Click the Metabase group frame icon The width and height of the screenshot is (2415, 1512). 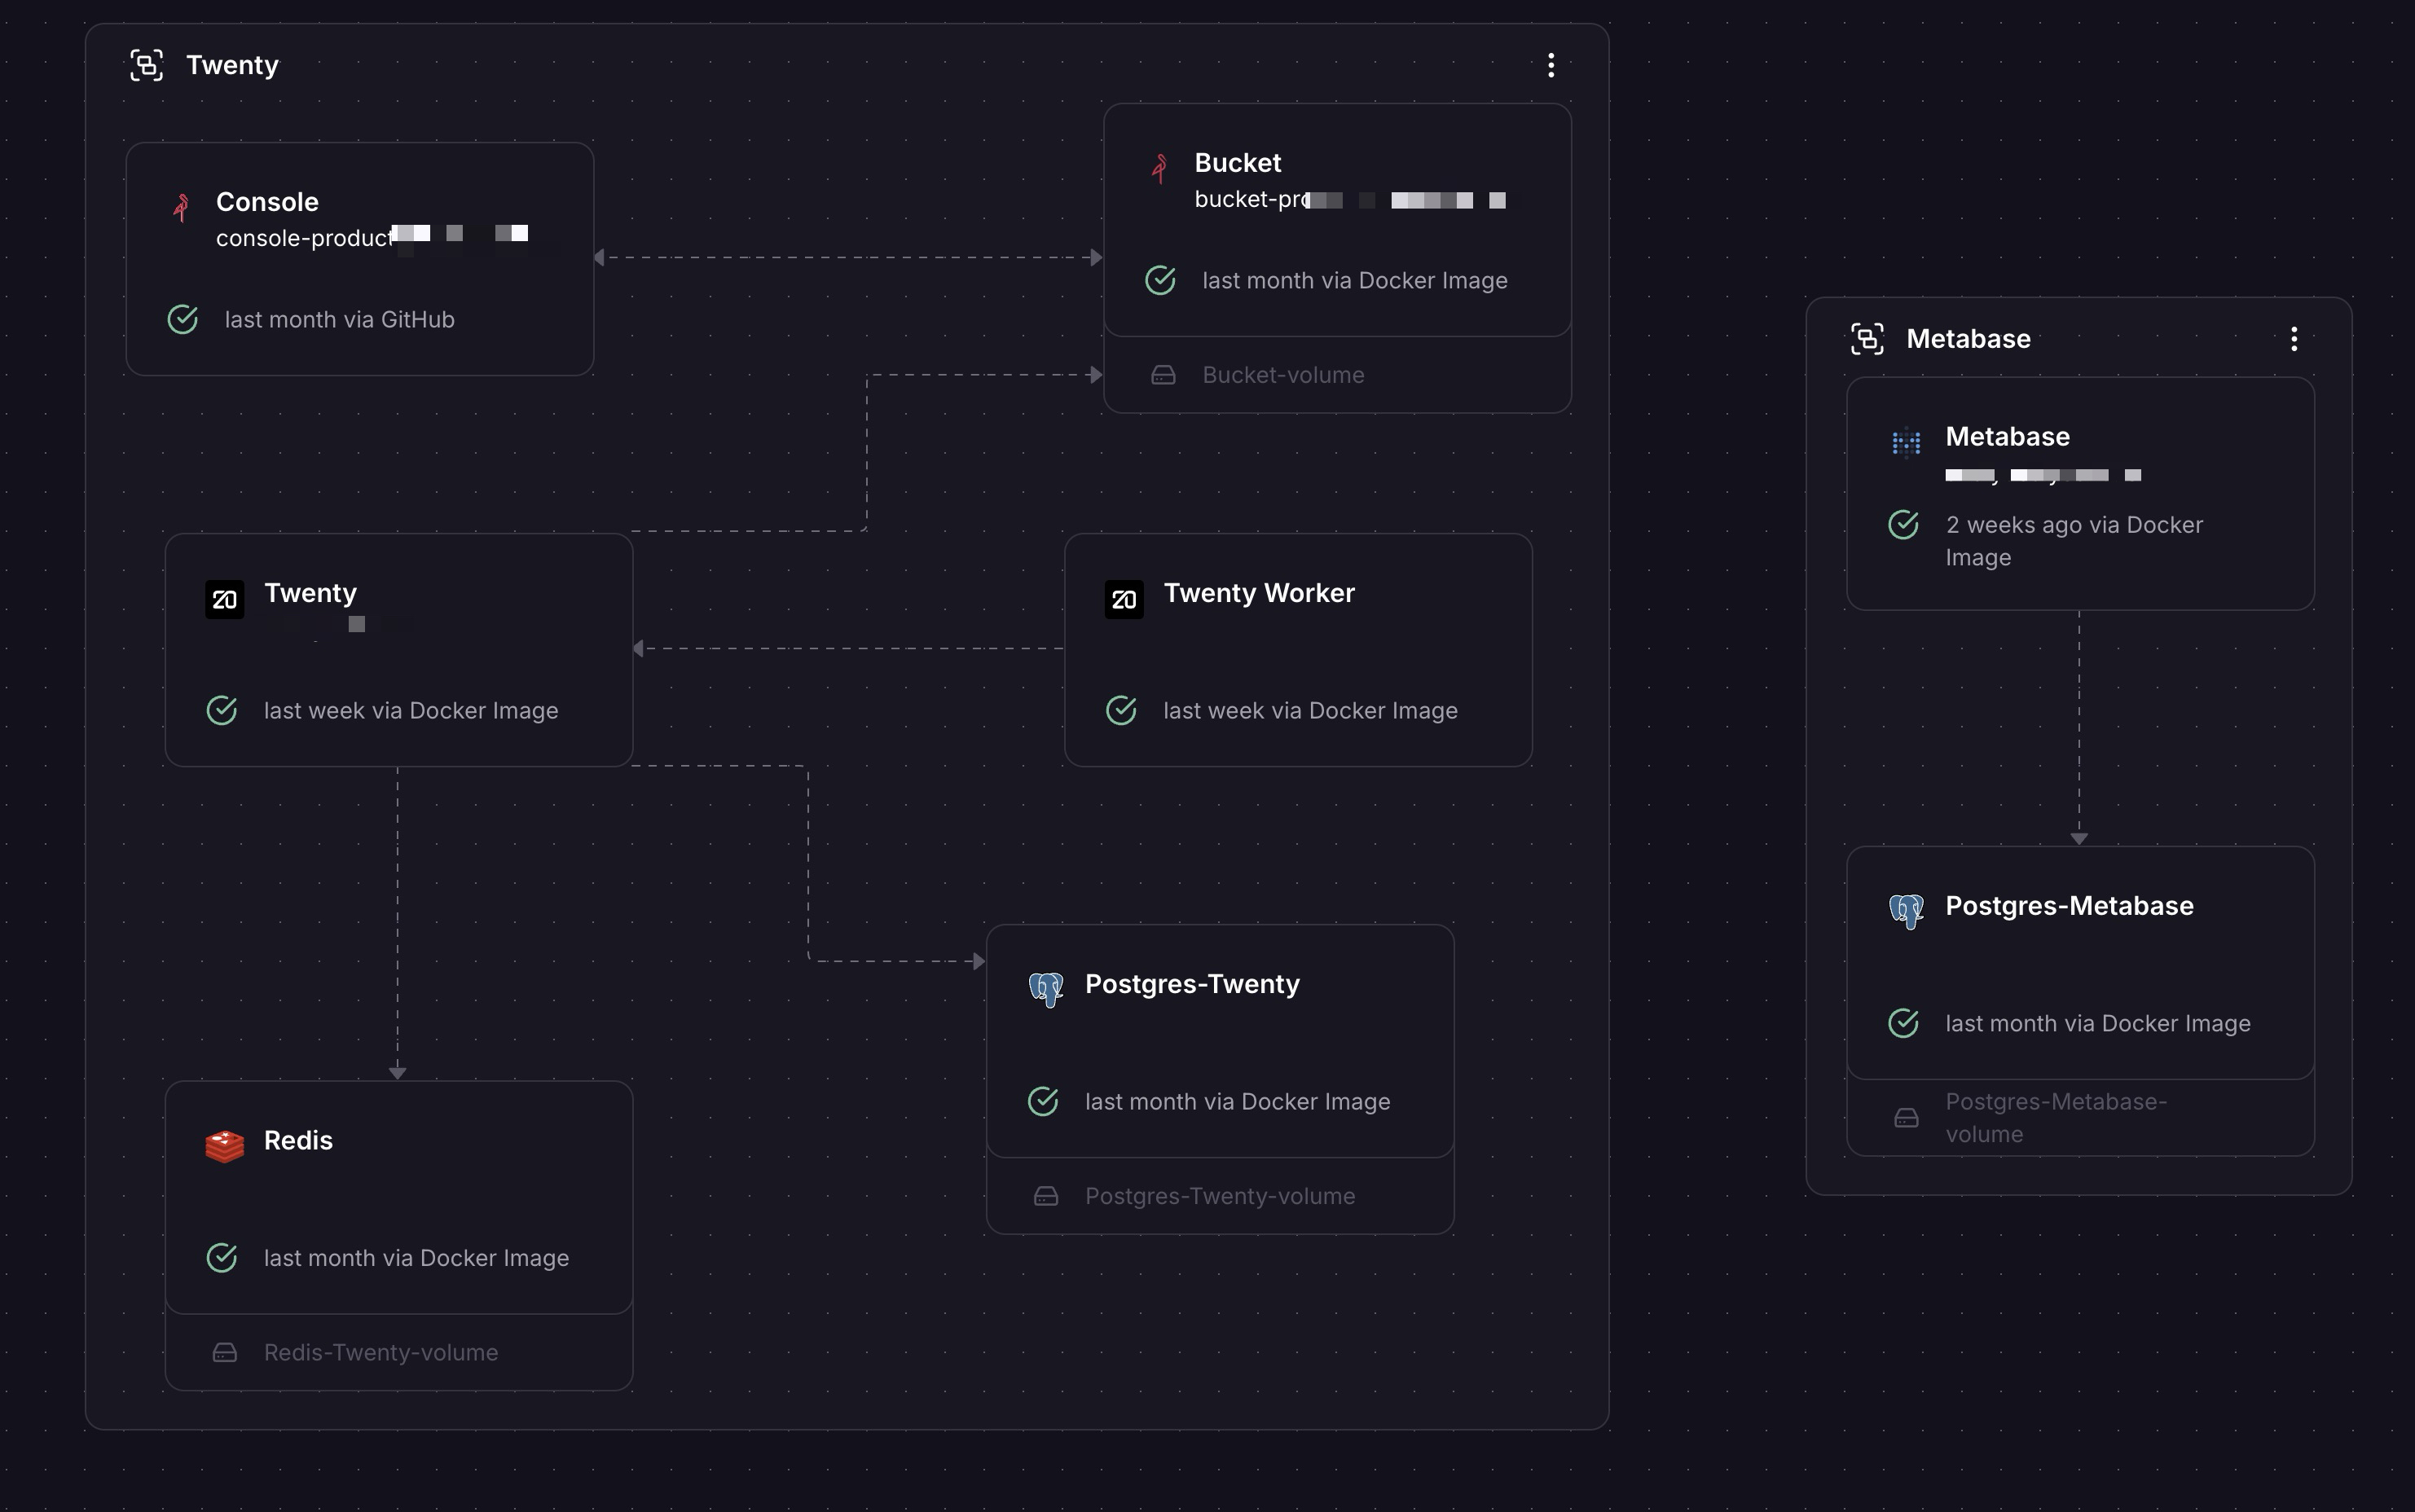(1867, 339)
